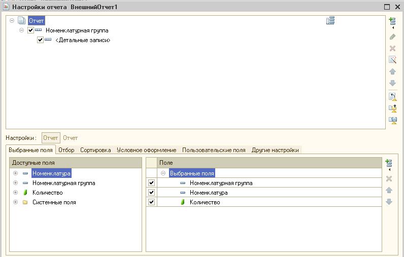Expand the Системные поля folder

(x=15, y=202)
